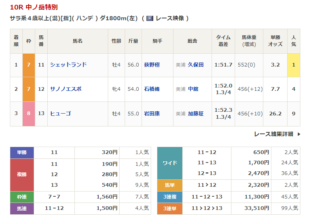This screenshot has width=311, height=218.
Task: Open horse サノノエスポ profile
Action: tap(66, 89)
